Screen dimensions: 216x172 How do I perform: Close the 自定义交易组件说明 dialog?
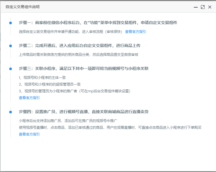tap(210, 7)
